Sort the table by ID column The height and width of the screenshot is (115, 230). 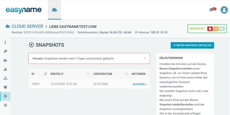click(x=45, y=74)
